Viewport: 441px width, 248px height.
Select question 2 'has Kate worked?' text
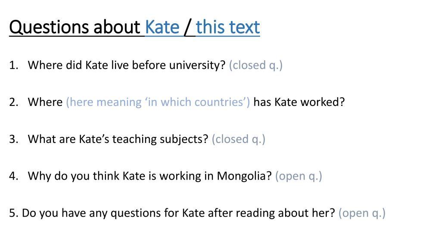(x=299, y=102)
